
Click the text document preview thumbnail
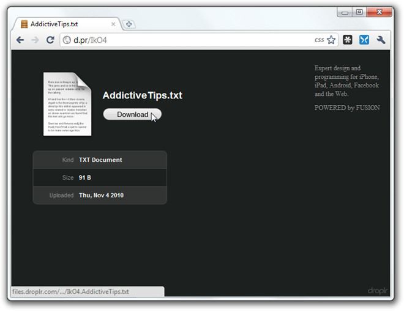pyautogui.click(x=67, y=104)
